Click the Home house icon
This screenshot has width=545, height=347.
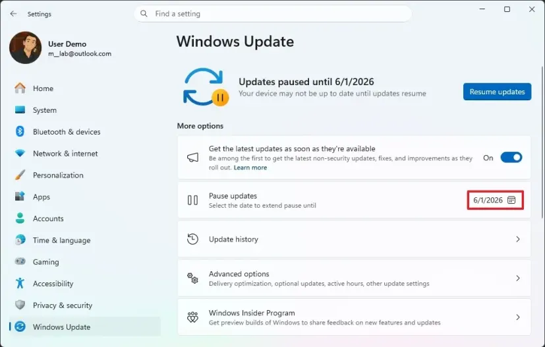tap(20, 88)
